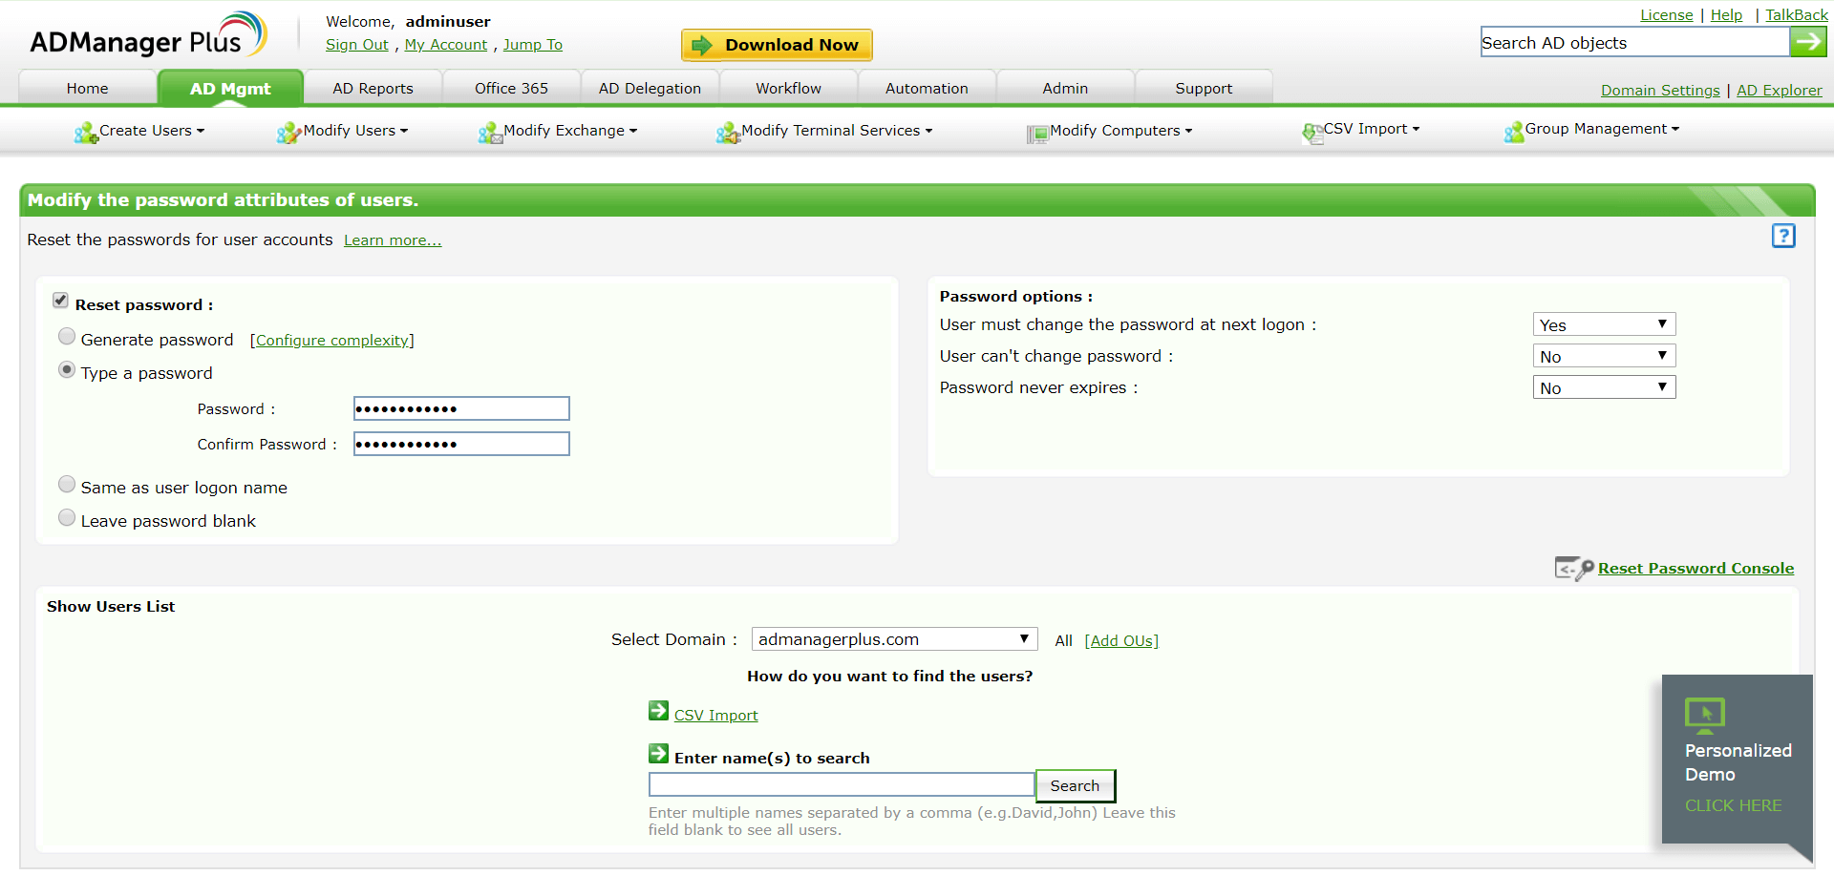Click the Modify Users icon
1834x896 pixels.
coord(288,133)
